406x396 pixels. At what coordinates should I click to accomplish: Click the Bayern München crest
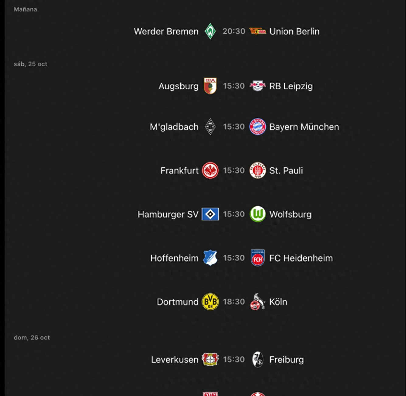tap(258, 126)
